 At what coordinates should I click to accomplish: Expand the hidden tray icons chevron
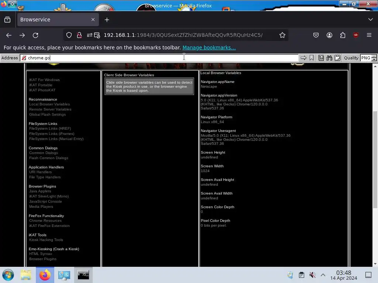tap(323, 275)
